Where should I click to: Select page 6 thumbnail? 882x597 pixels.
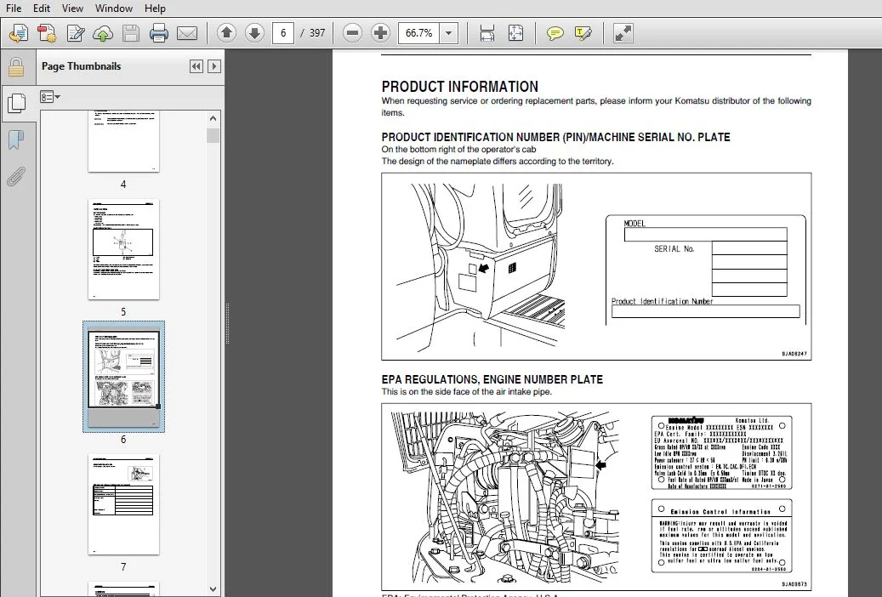click(123, 377)
